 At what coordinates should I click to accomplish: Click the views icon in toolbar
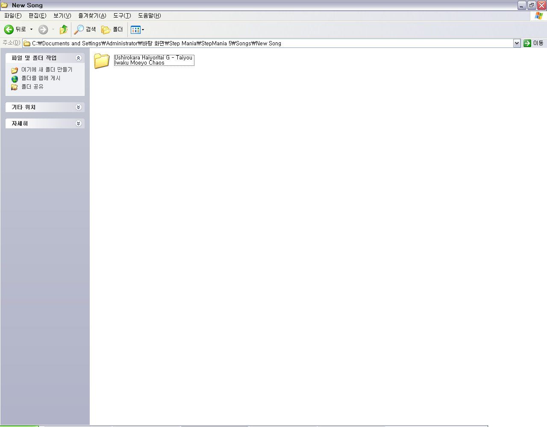pyautogui.click(x=135, y=30)
